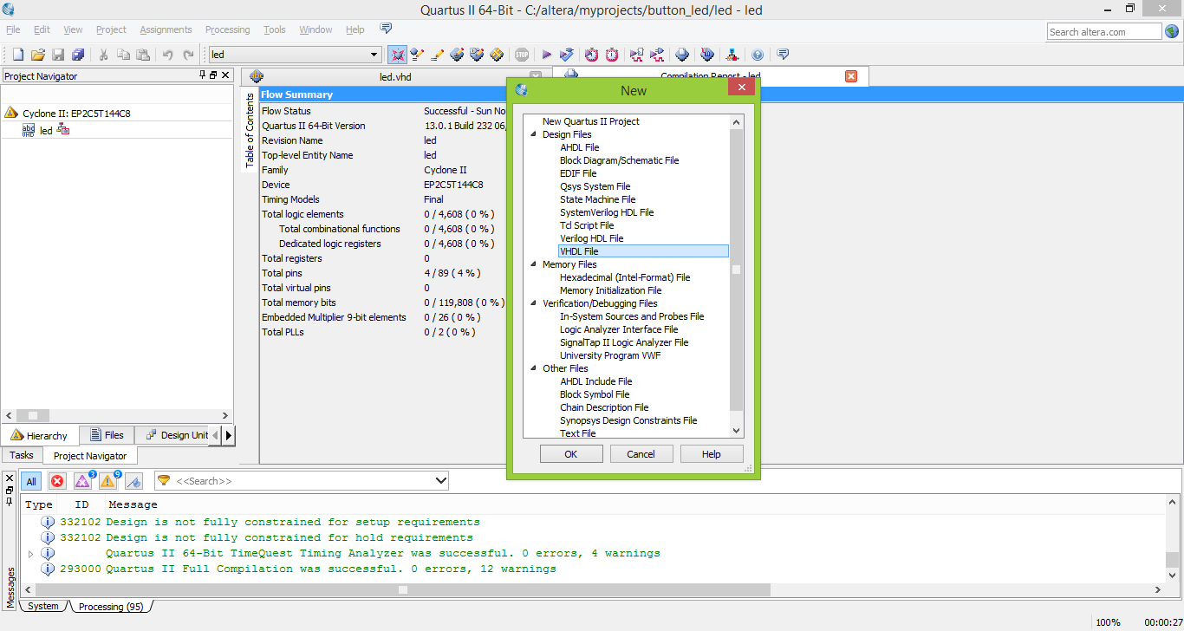
Task: Toggle the flagged messages filter
Action: (x=133, y=481)
